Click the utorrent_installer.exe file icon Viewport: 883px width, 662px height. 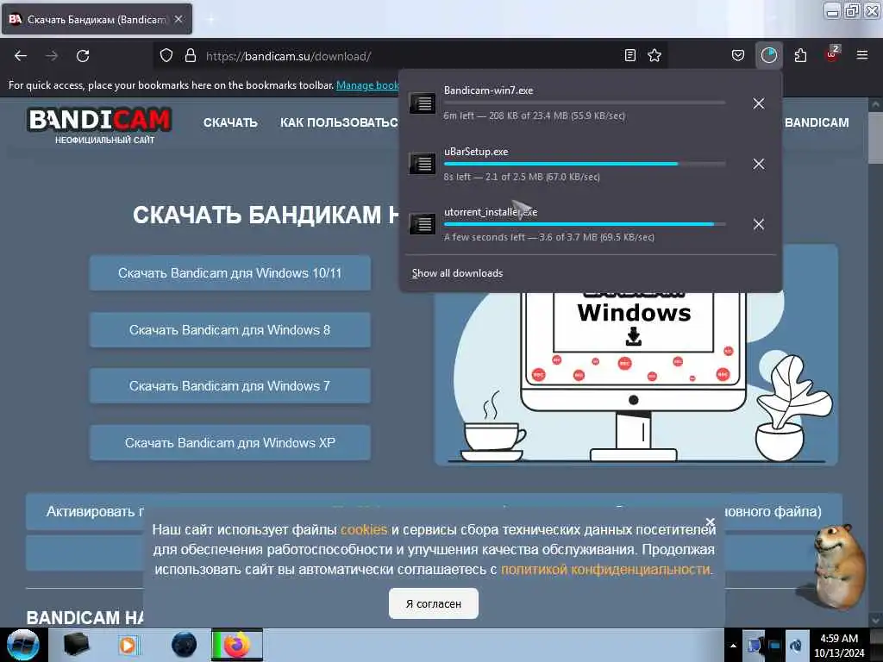tap(423, 224)
